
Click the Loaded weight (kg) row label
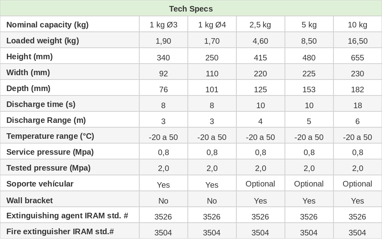point(43,41)
